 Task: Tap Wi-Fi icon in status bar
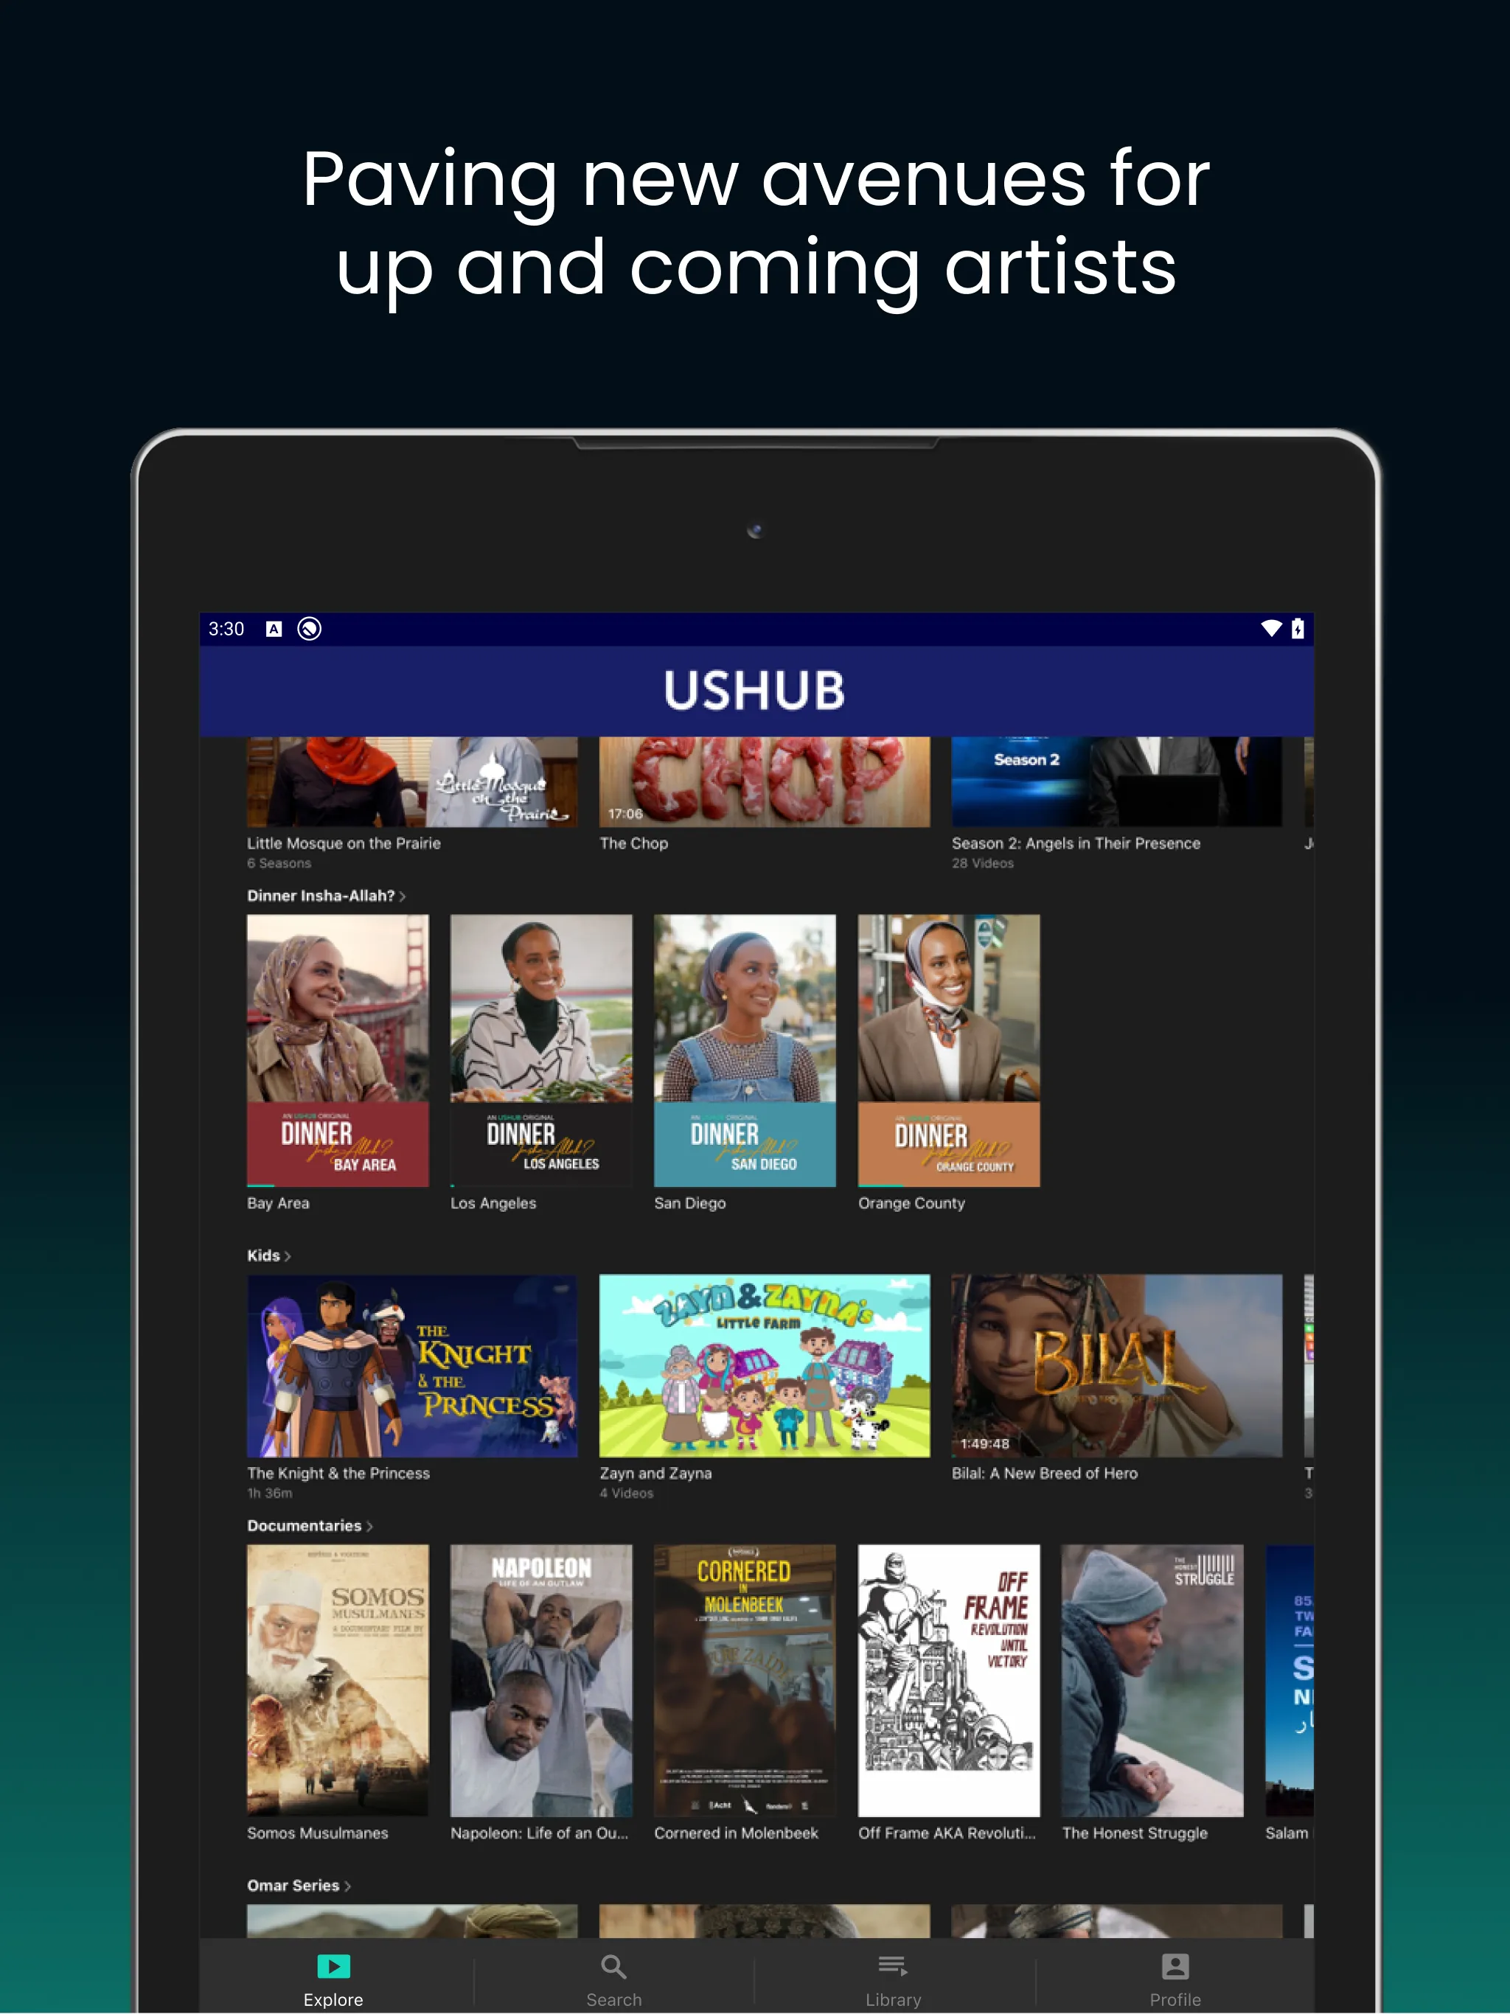pyautogui.click(x=1270, y=628)
